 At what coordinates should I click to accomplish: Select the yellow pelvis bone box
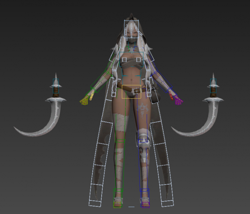[132, 92]
